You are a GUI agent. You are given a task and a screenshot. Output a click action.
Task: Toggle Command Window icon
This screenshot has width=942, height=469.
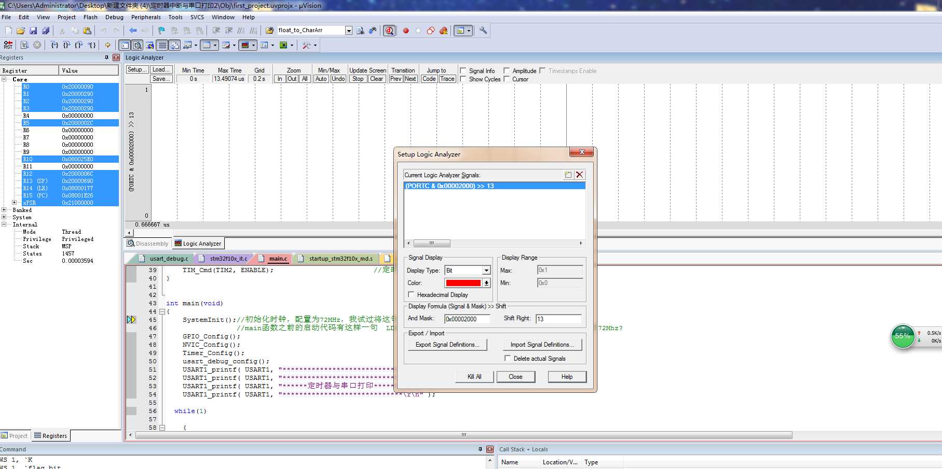[x=125, y=45]
